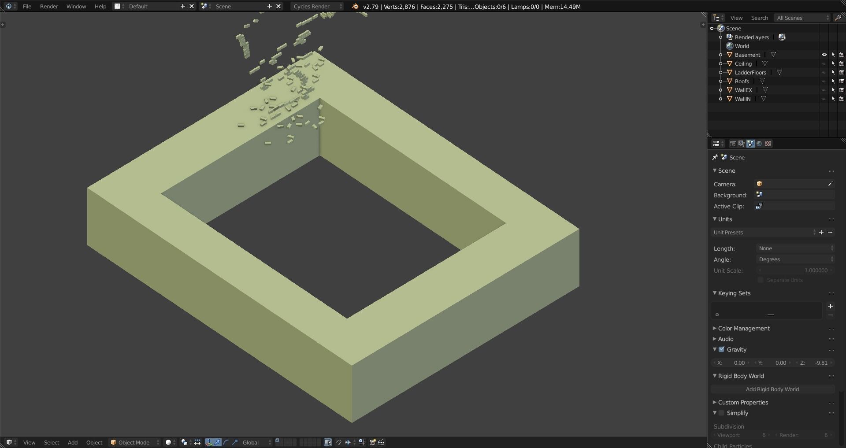Open the Render properties tab
The image size is (846, 448).
pyautogui.click(x=733, y=144)
